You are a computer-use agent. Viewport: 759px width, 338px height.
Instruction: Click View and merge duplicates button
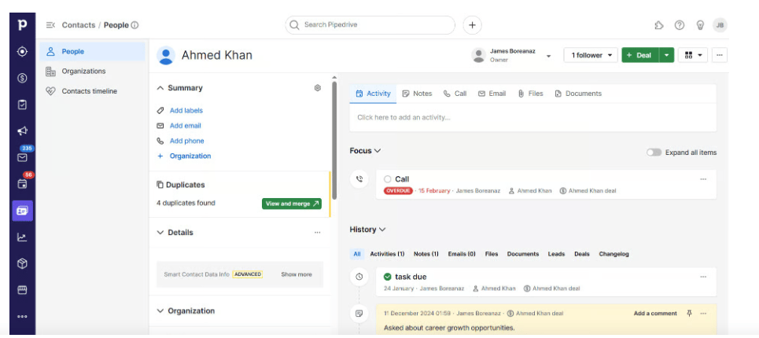coord(292,204)
